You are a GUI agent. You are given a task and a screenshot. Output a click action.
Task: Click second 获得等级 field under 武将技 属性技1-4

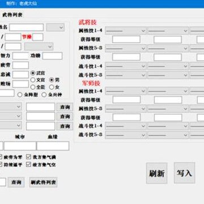[168, 40]
